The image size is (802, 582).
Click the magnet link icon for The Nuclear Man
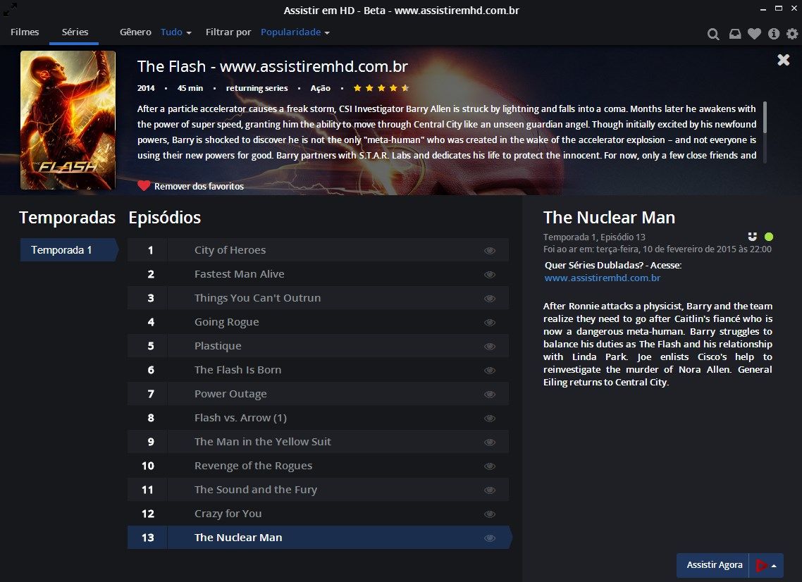pos(753,236)
